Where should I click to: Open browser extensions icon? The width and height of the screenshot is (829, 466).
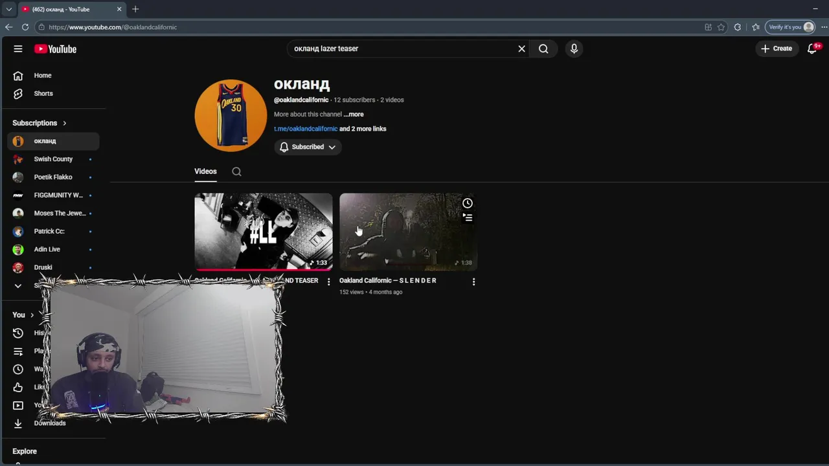click(x=738, y=27)
